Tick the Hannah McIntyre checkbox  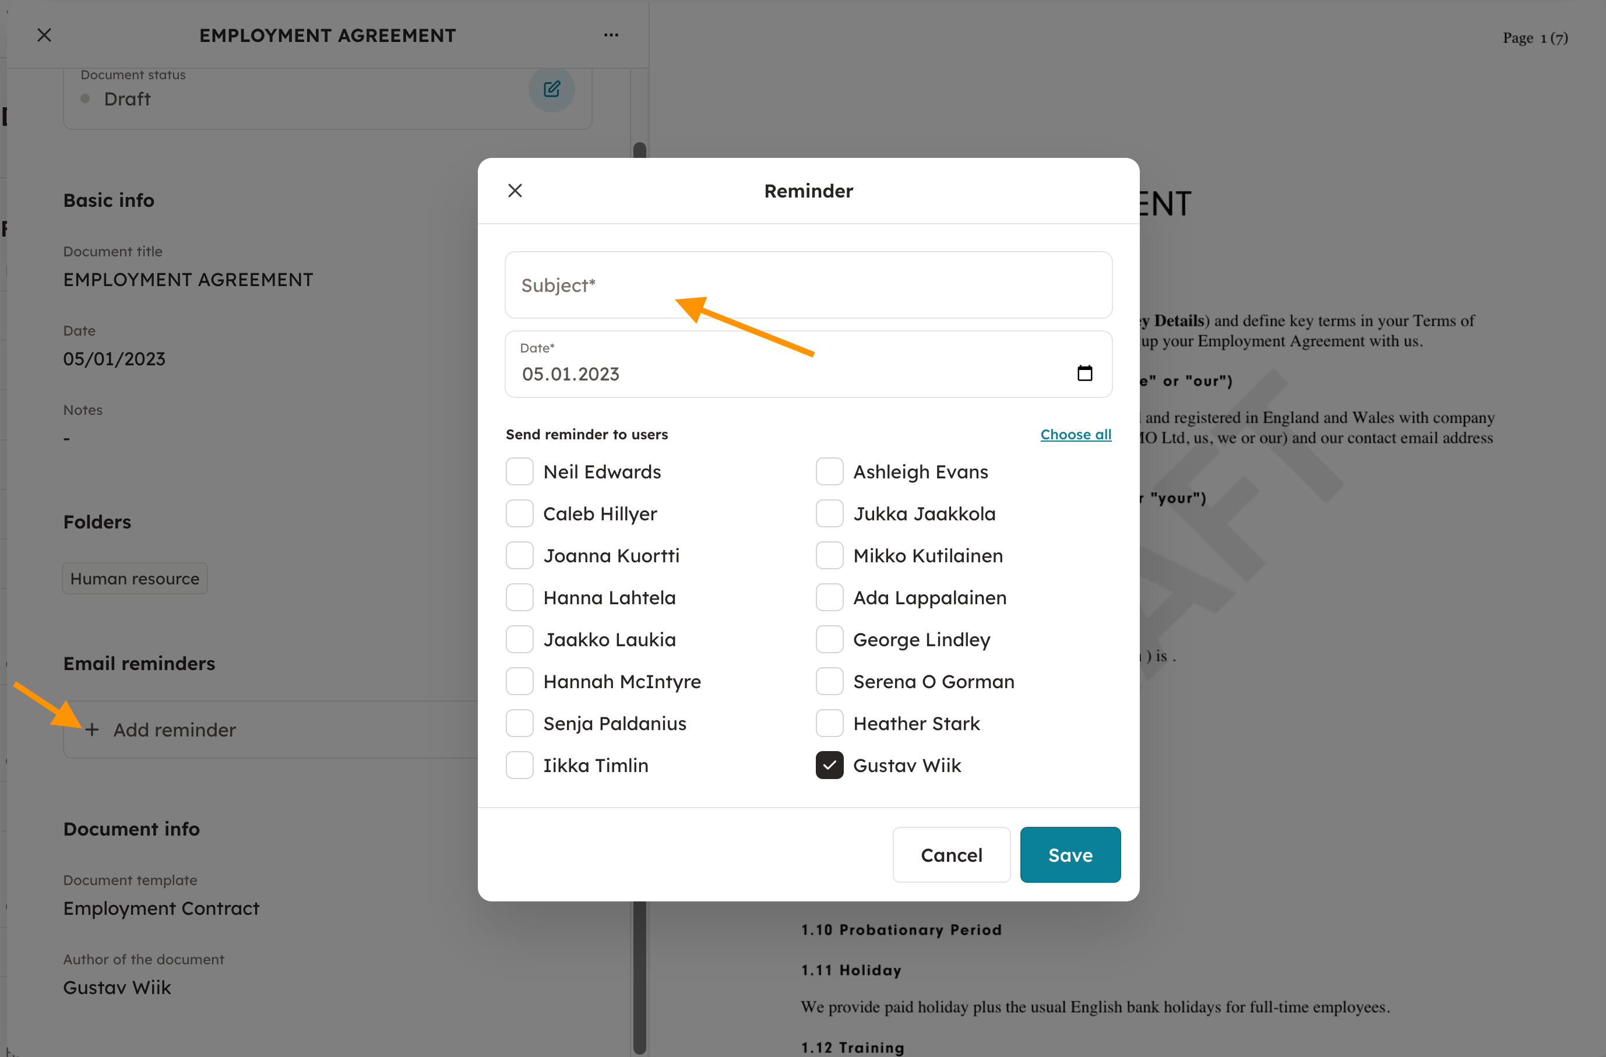tap(520, 681)
